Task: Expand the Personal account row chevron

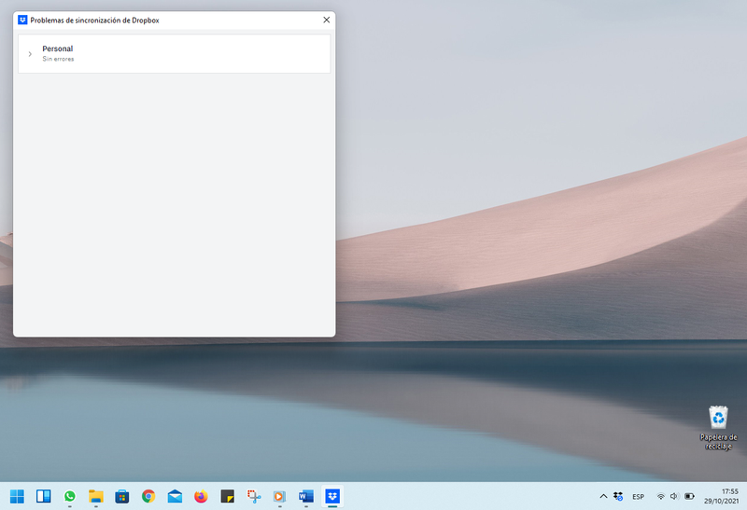Action: [30, 54]
